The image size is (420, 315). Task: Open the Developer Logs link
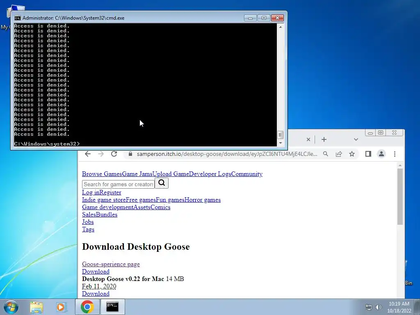(x=210, y=174)
